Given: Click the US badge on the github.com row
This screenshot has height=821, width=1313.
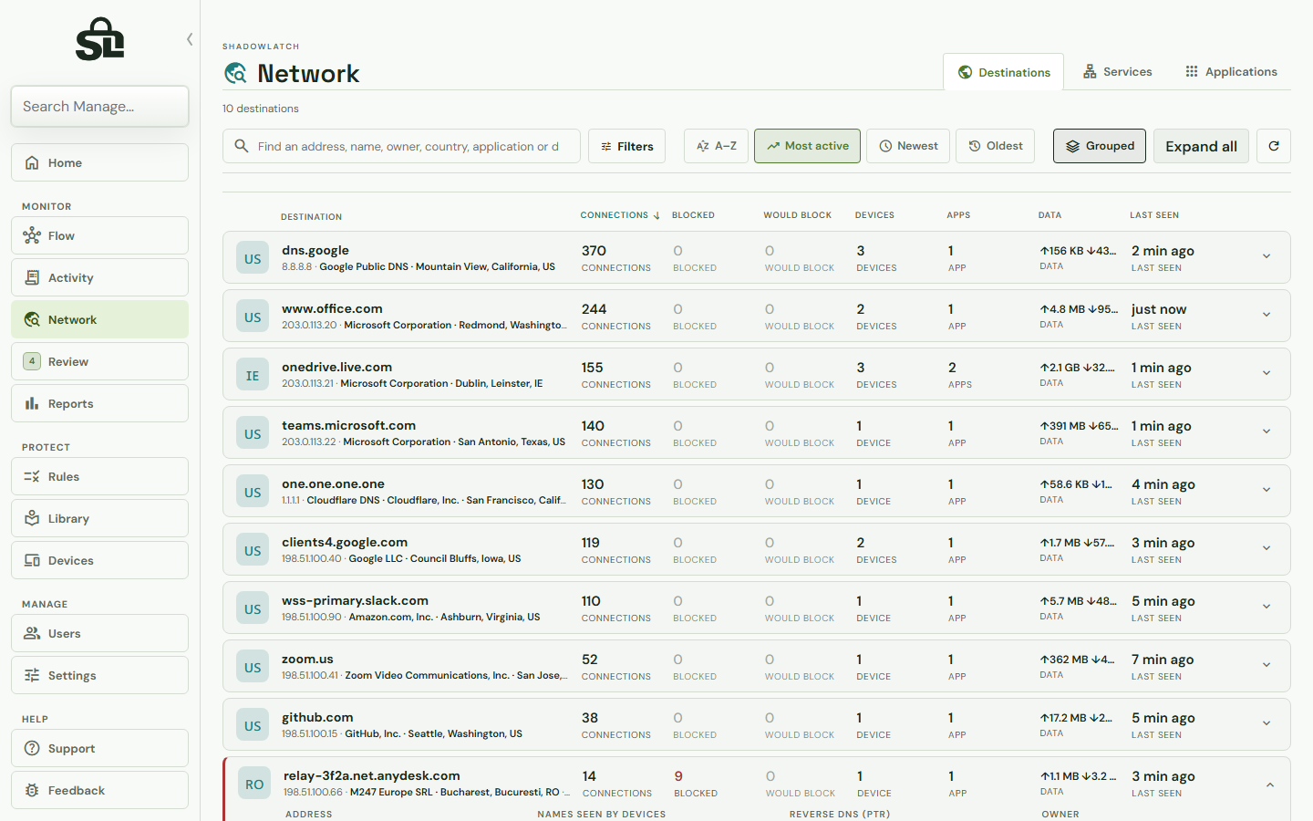Looking at the screenshot, I should tap(253, 725).
